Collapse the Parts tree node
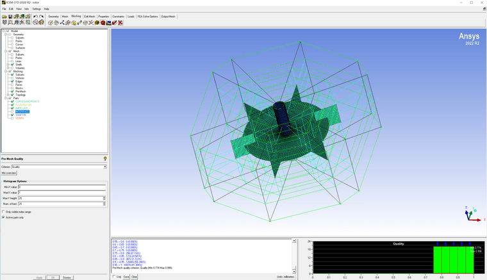The image size is (487, 280). [x=6, y=98]
